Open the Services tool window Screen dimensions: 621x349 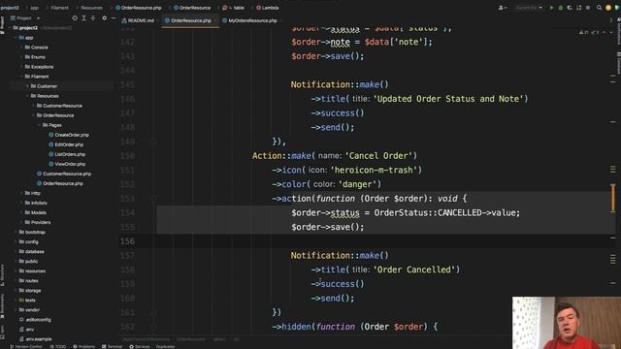coord(140,346)
